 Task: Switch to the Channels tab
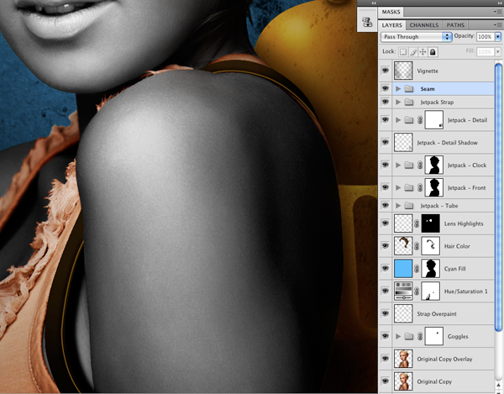click(x=424, y=25)
